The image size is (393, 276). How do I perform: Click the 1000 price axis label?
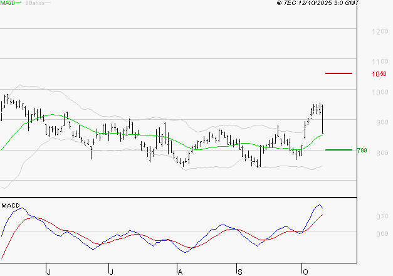(380, 92)
